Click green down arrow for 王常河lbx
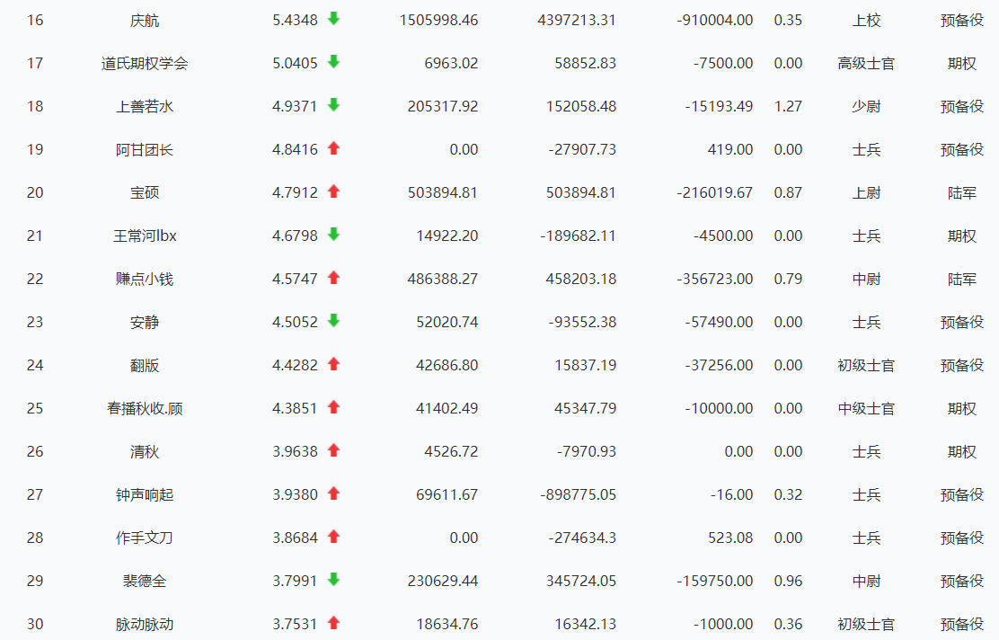The width and height of the screenshot is (999, 640). tap(333, 235)
